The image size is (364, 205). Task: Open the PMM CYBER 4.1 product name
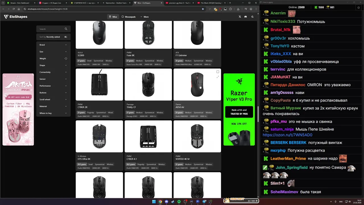coord(131,159)
